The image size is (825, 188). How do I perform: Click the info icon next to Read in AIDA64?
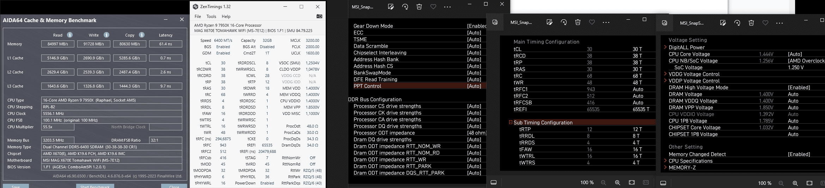coord(70,35)
